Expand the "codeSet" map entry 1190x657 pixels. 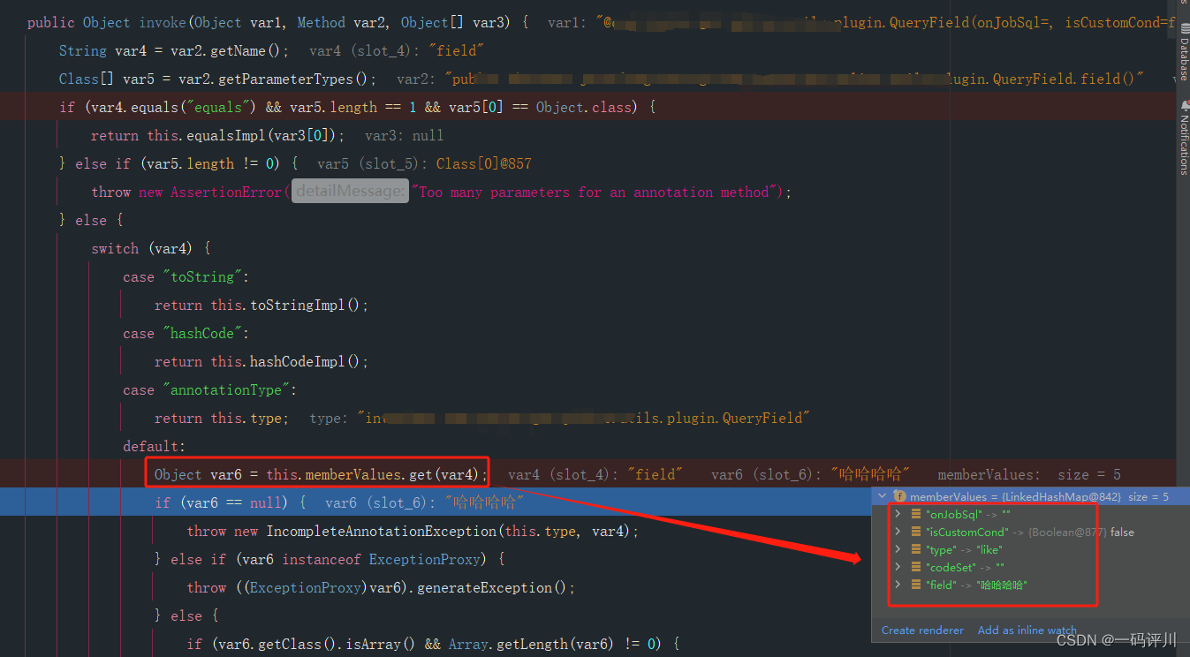[x=898, y=567]
